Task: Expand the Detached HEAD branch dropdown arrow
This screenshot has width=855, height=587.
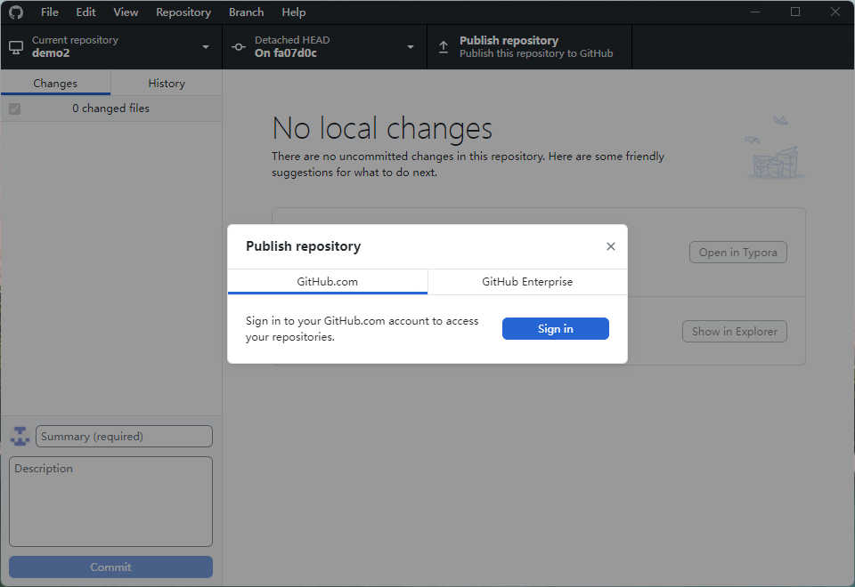Action: pyautogui.click(x=411, y=47)
